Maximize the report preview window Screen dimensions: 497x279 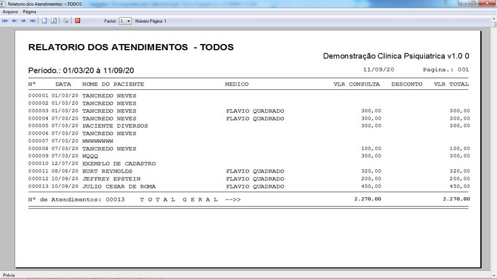473,4
